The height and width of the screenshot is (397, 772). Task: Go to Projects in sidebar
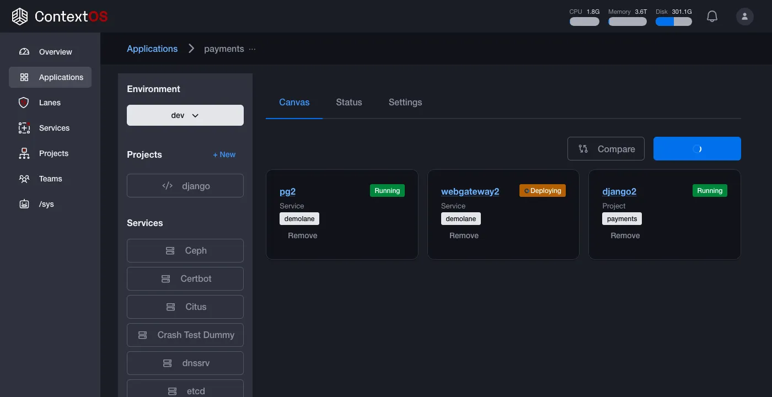click(x=50, y=153)
